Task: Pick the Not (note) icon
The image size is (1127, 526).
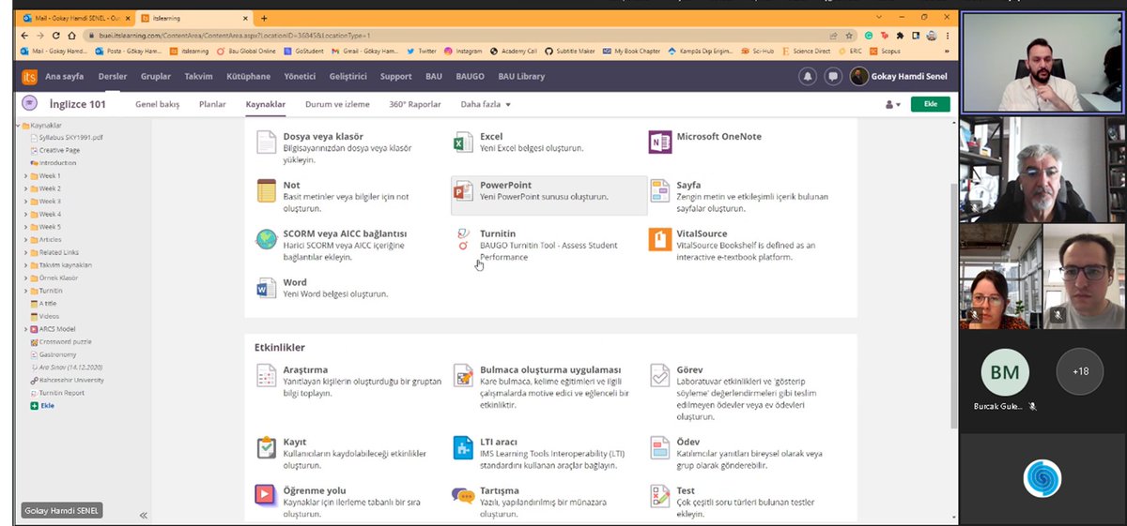Action: click(266, 191)
